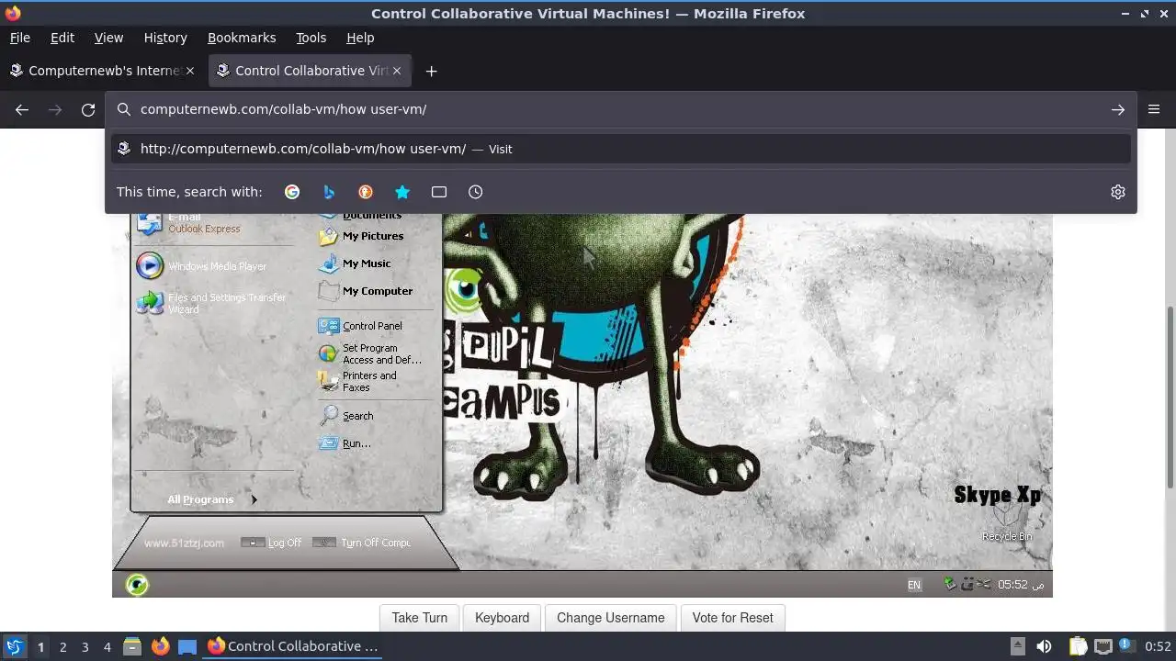The image size is (1176, 661).
Task: Click the network tray icon
Action: click(1103, 646)
